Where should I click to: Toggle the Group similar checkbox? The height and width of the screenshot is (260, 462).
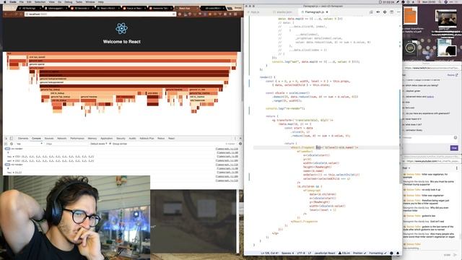(110, 144)
